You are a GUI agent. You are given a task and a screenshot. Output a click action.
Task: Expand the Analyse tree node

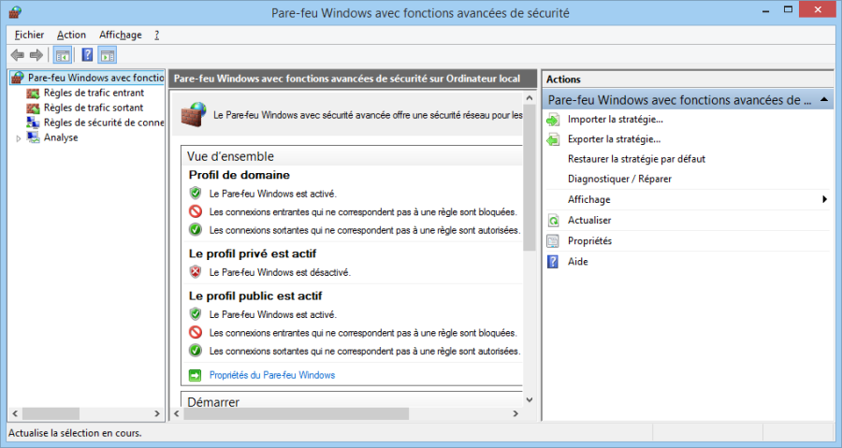(19, 138)
